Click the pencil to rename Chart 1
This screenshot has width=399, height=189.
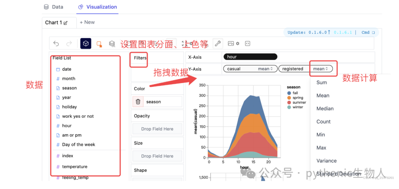(x=65, y=23)
